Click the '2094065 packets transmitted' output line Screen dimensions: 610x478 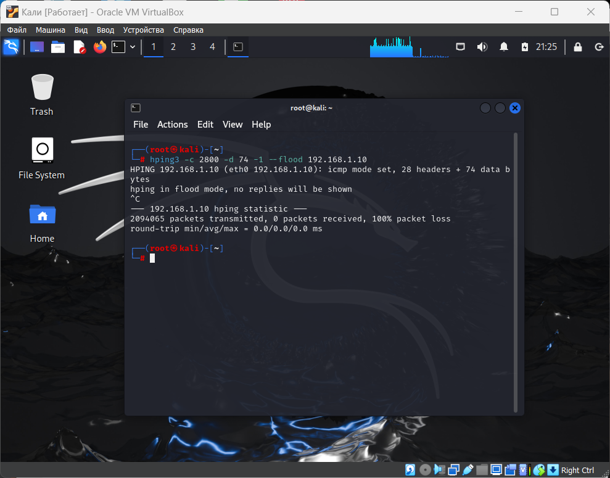click(x=291, y=218)
